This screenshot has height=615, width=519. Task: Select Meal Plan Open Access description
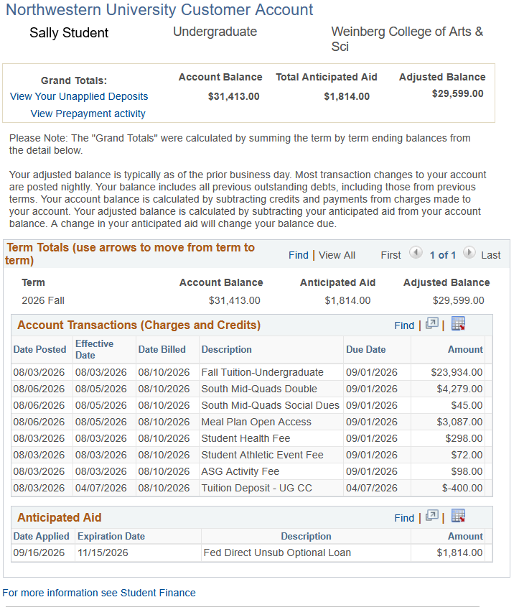tap(256, 422)
